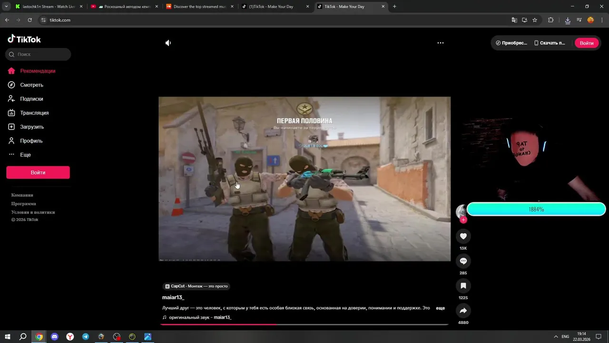
Task: Translate this page icon
Action: point(514,20)
